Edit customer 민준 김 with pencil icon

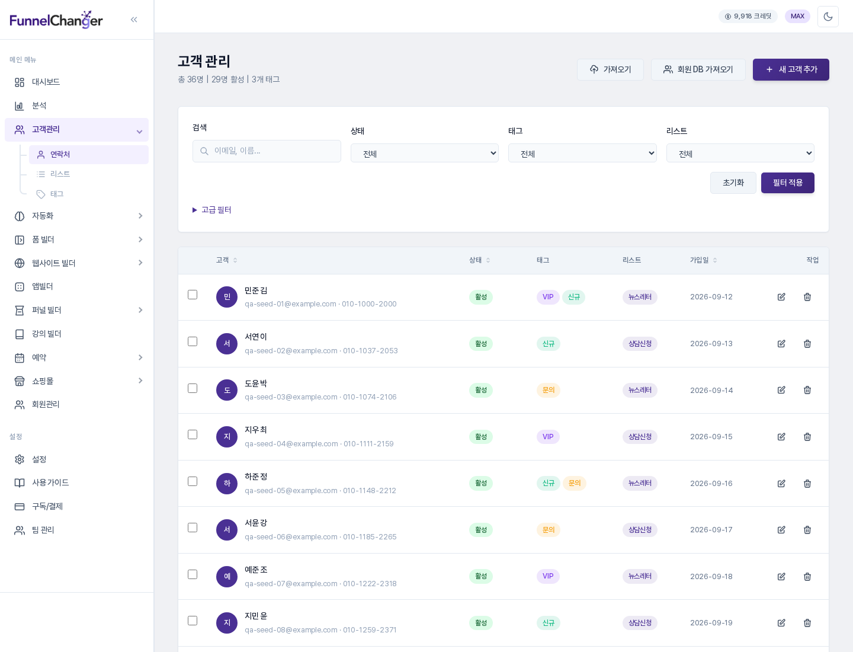(x=781, y=297)
